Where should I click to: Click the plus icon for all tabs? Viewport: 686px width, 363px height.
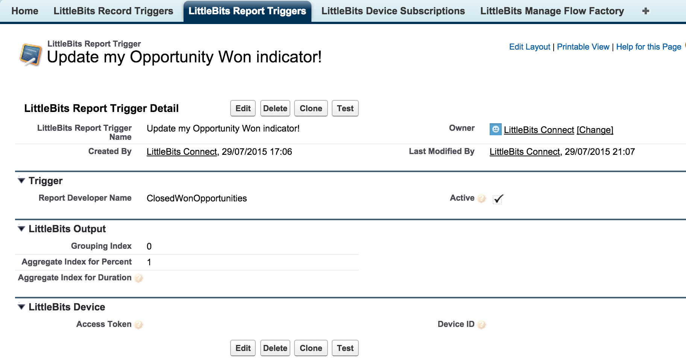(x=645, y=11)
